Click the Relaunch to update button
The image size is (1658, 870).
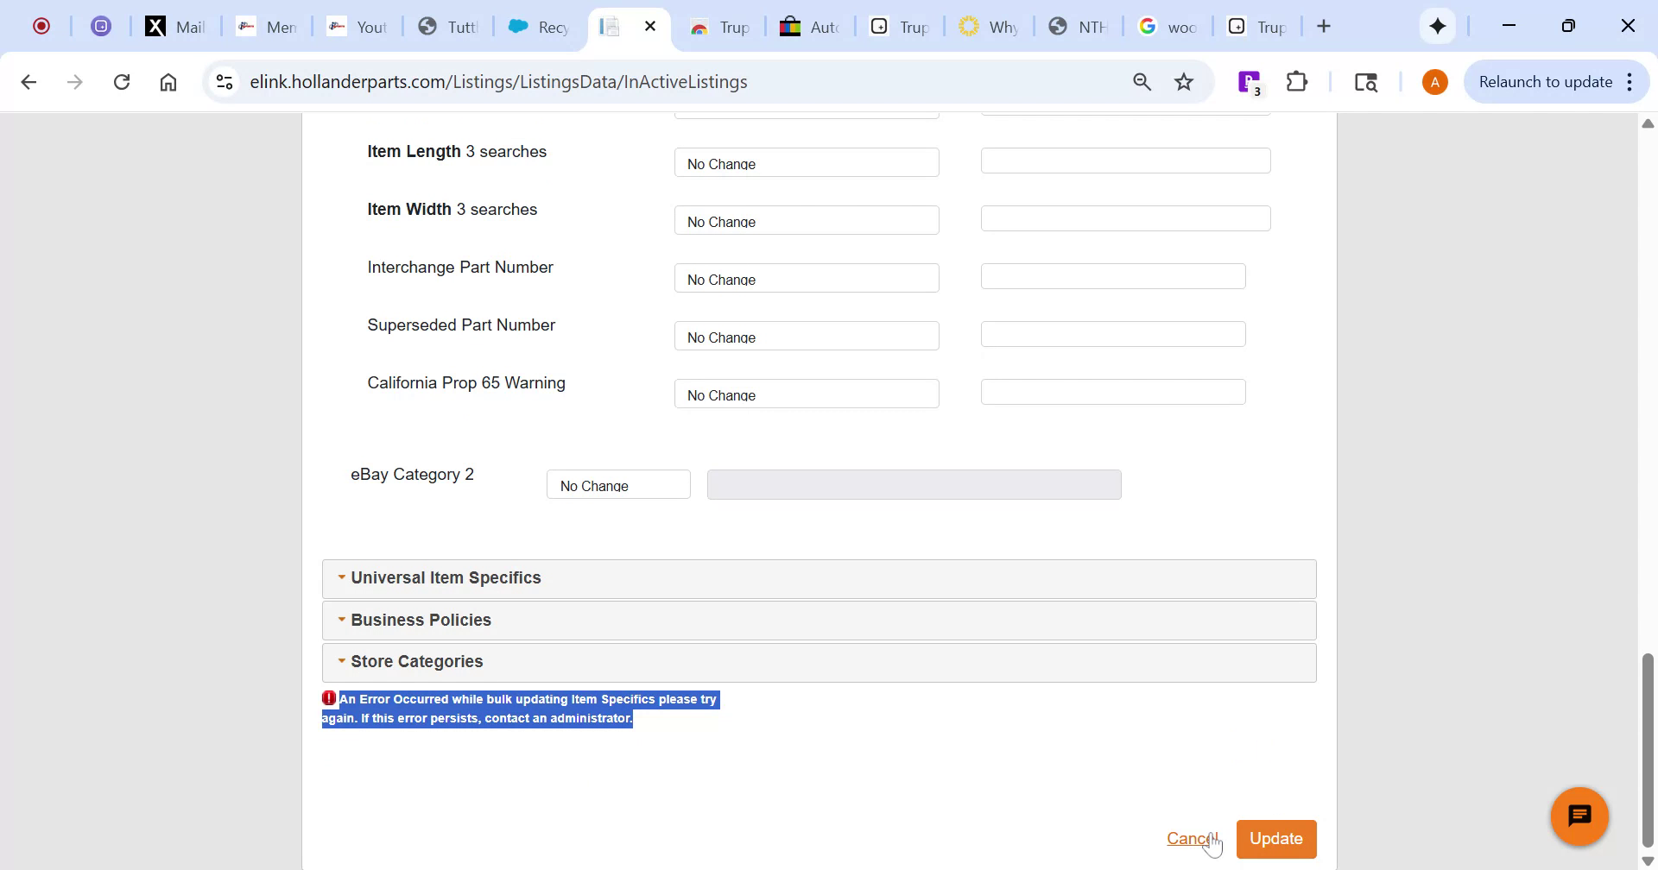[x=1545, y=81]
